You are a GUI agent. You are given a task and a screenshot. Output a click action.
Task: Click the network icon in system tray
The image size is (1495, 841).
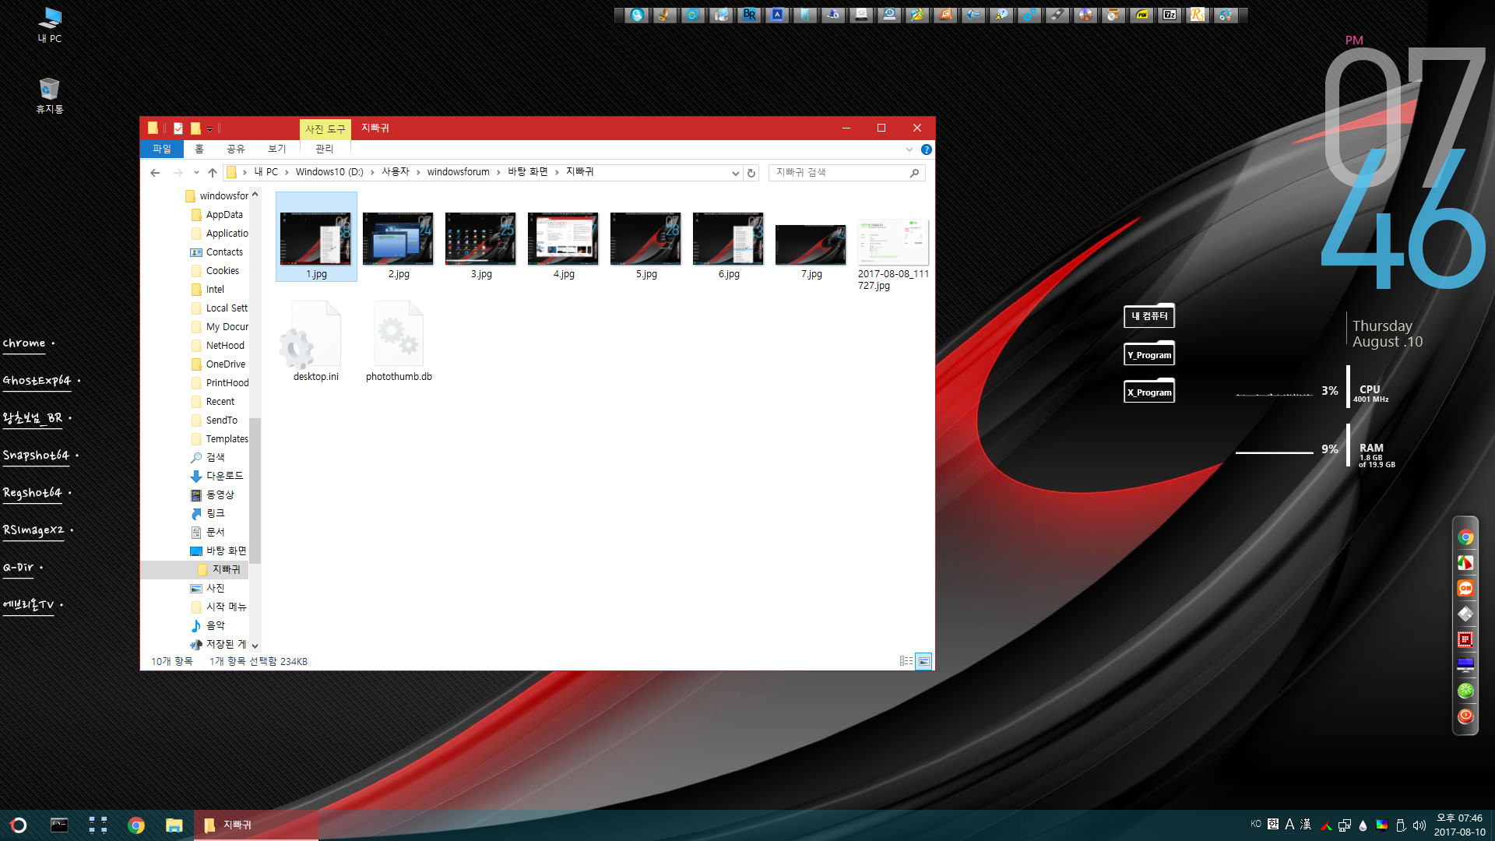coord(1345,825)
